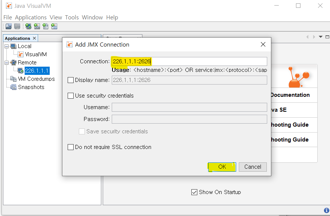
Task: Open the File menu
Action: (7, 18)
